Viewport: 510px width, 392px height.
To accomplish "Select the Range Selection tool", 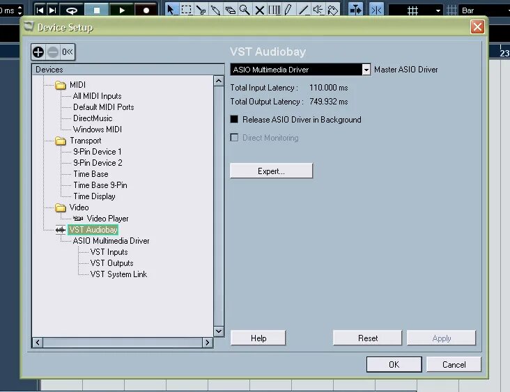I will pyautogui.click(x=186, y=10).
